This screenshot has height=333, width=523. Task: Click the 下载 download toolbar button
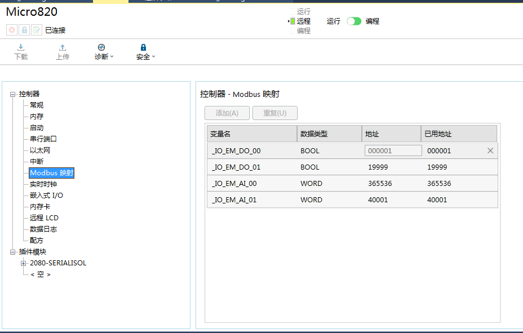coord(21,52)
